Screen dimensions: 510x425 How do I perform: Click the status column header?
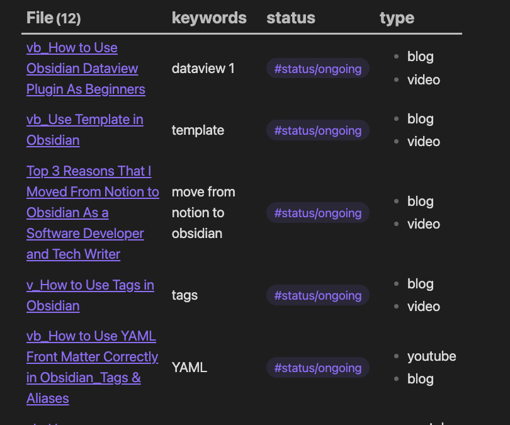click(x=291, y=18)
